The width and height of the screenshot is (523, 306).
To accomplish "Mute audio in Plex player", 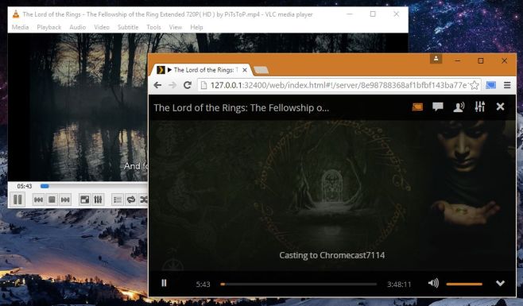I will (x=433, y=283).
